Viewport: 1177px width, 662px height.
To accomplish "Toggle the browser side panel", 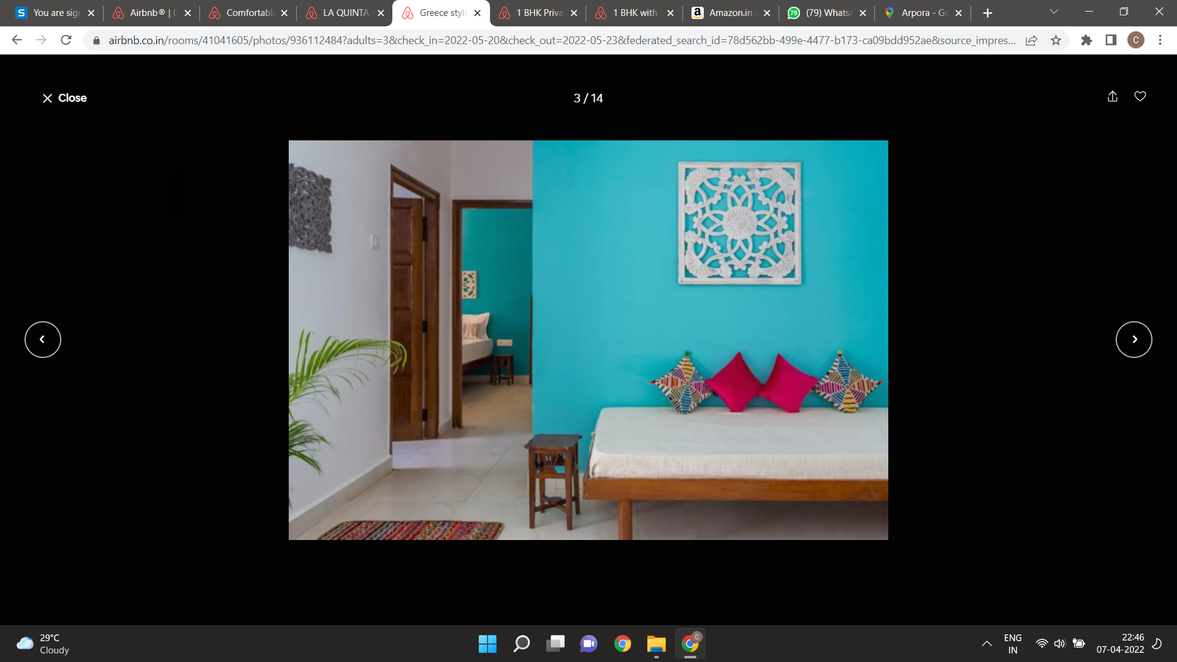I will coord(1111,40).
